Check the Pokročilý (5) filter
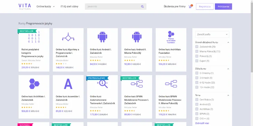253x126 pixels. [197, 56]
